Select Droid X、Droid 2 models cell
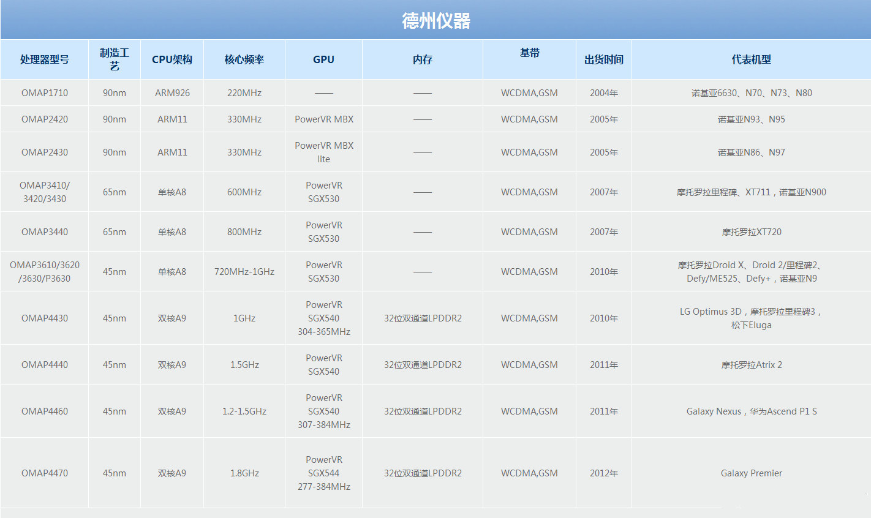The image size is (871, 518). point(752,272)
